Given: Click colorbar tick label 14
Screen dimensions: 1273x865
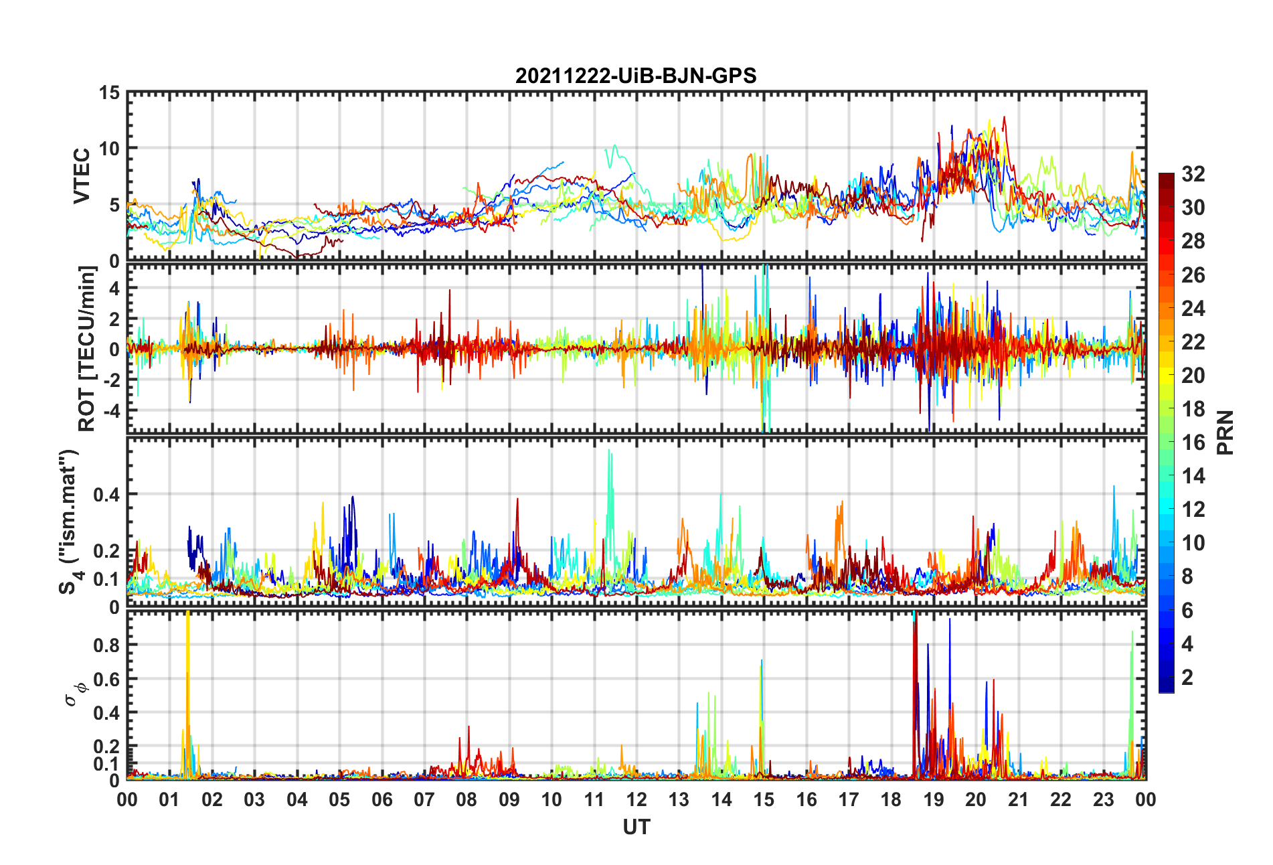Looking at the screenshot, I should pos(1193,476).
